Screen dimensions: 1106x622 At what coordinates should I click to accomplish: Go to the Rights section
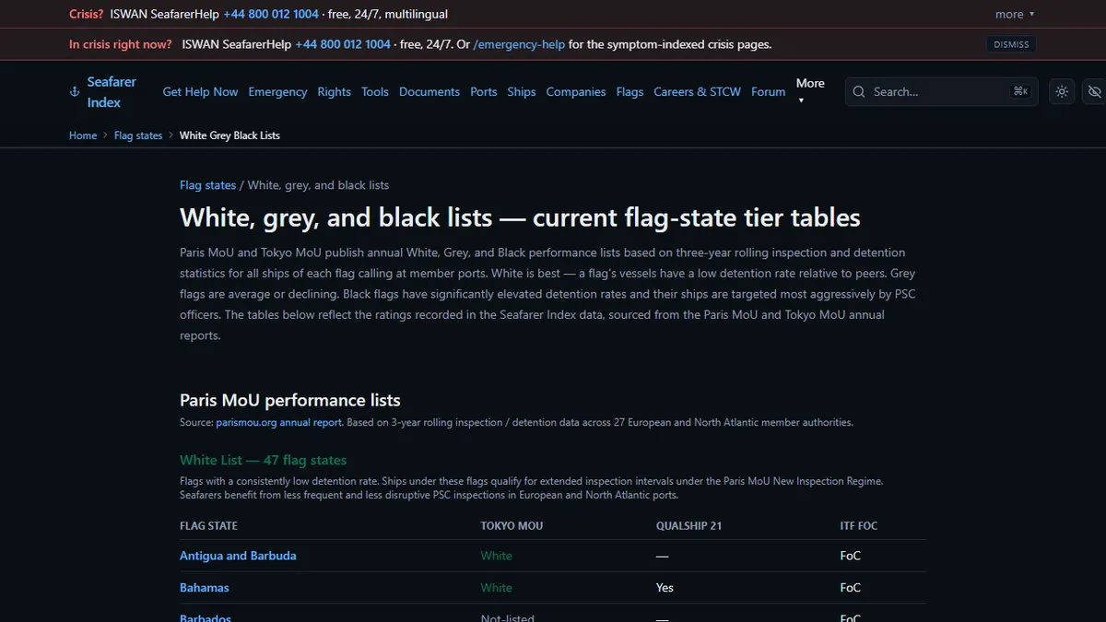click(334, 91)
